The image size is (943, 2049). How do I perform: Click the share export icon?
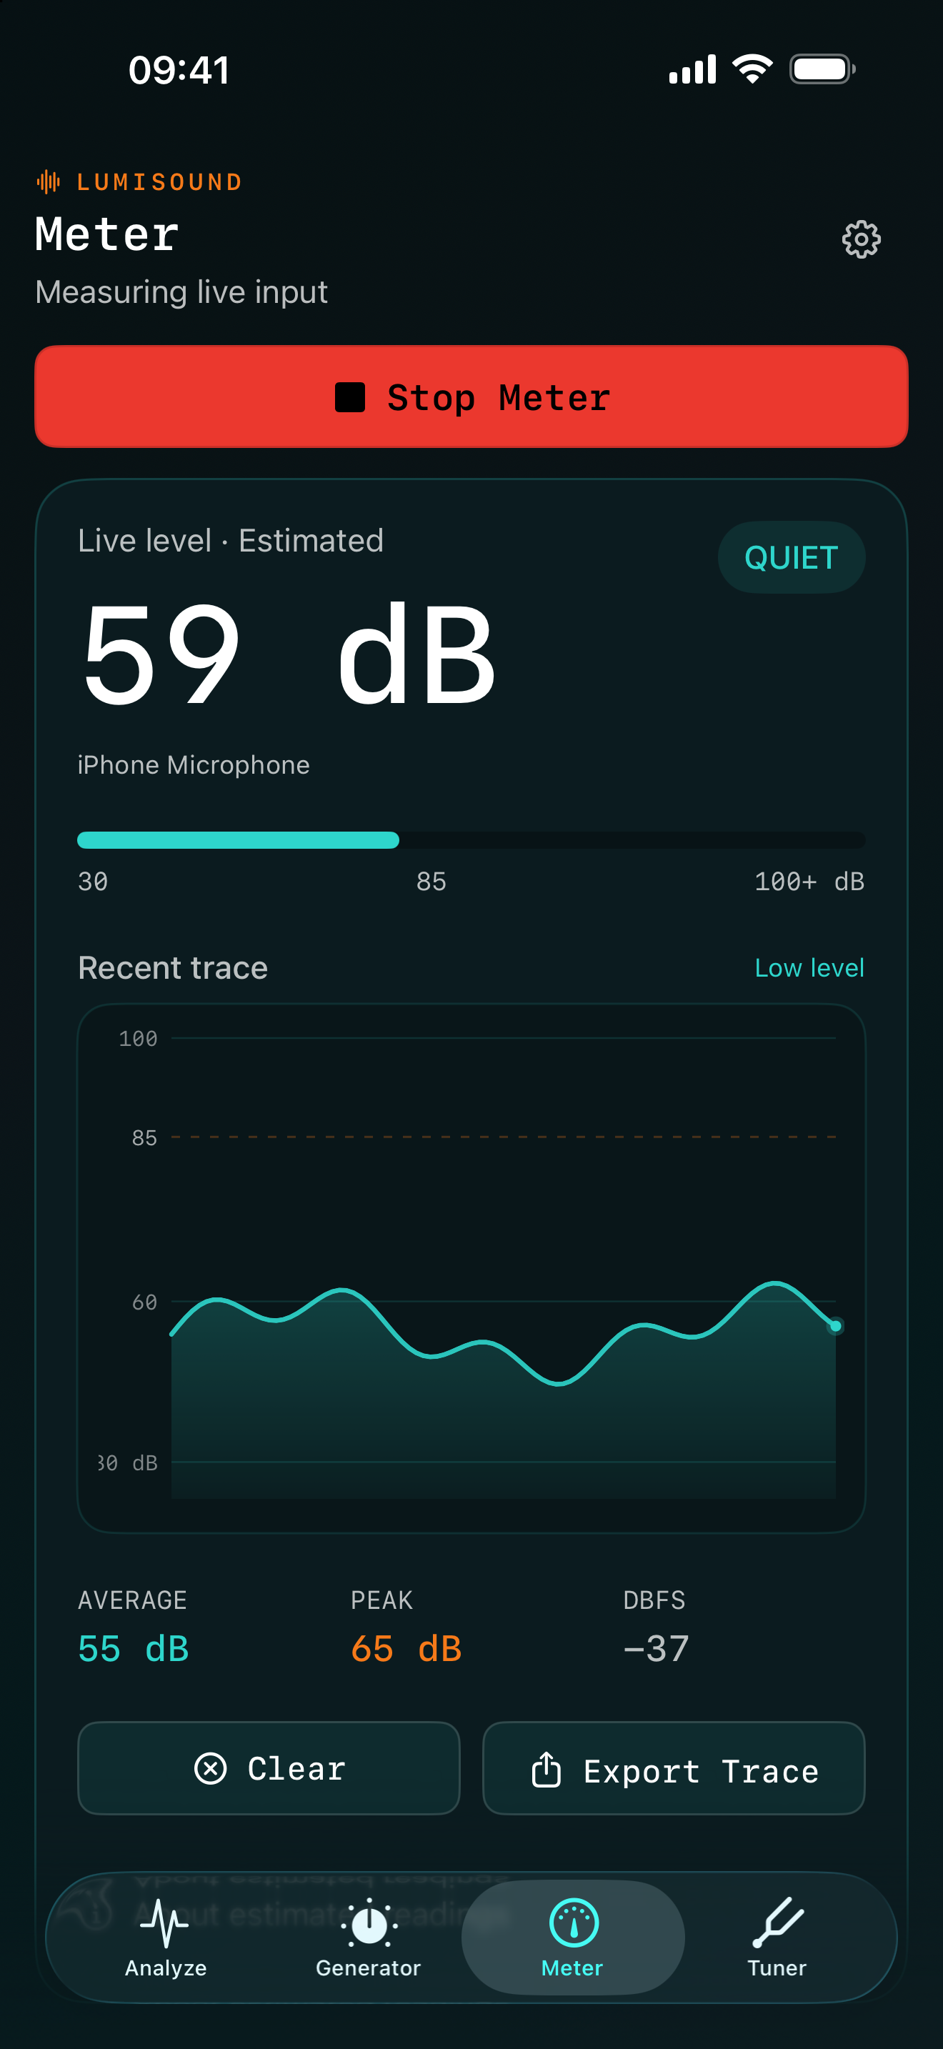(547, 1769)
